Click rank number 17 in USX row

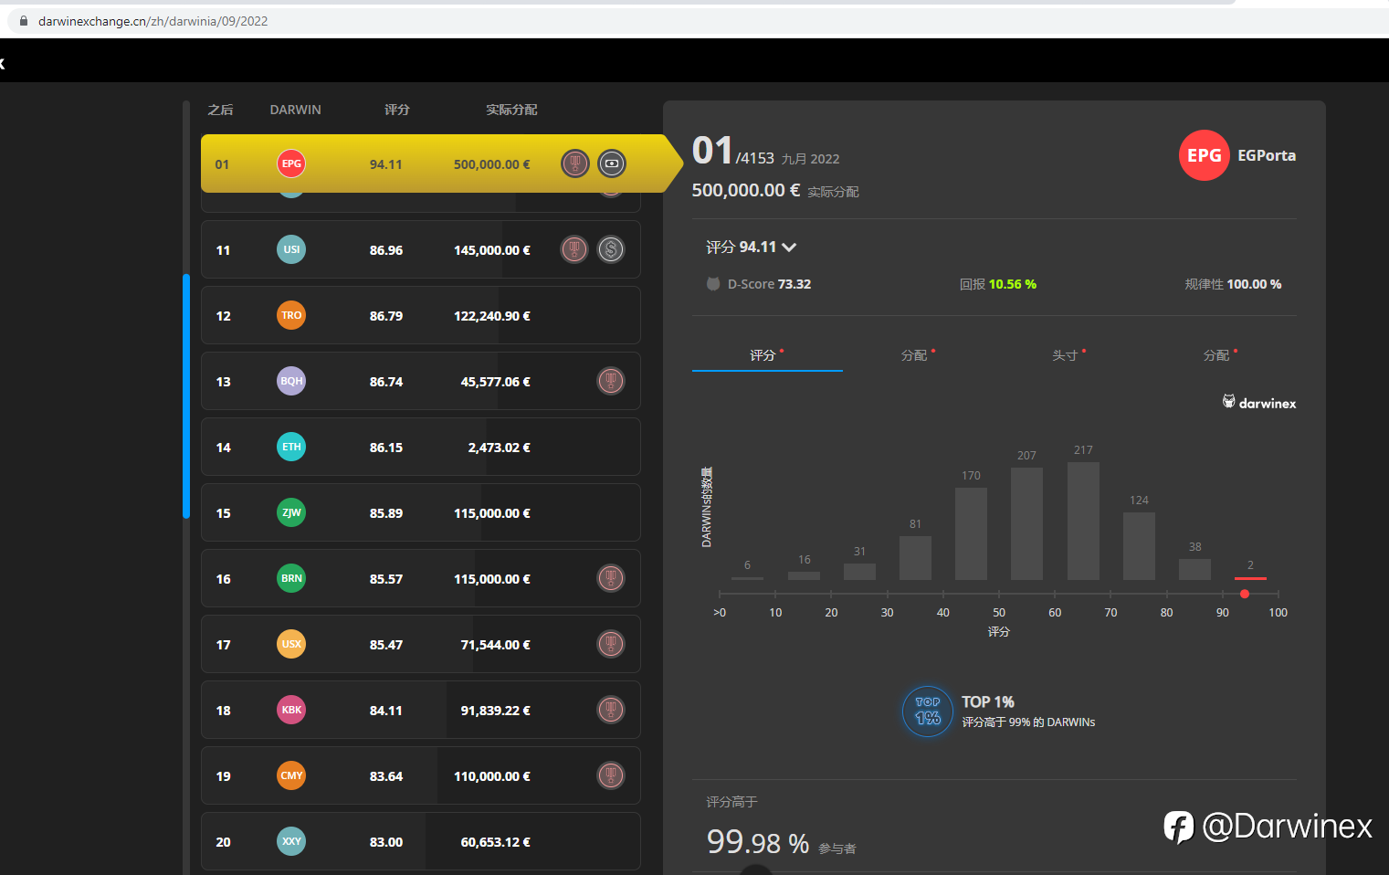click(x=223, y=645)
